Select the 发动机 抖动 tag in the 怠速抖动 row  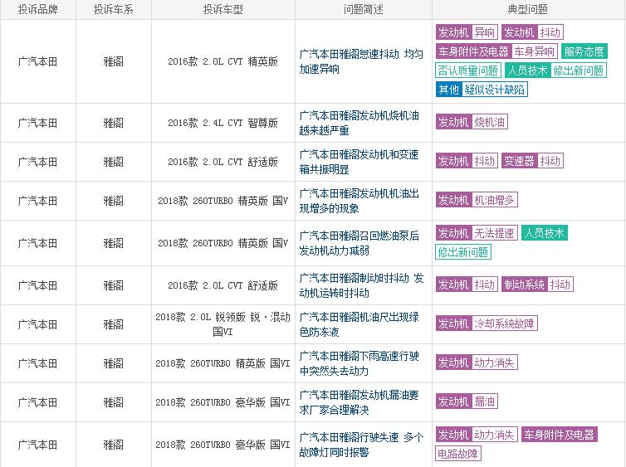(532, 32)
